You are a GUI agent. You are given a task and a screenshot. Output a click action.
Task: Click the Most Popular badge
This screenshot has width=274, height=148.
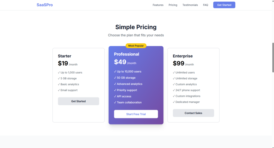pos(136,46)
